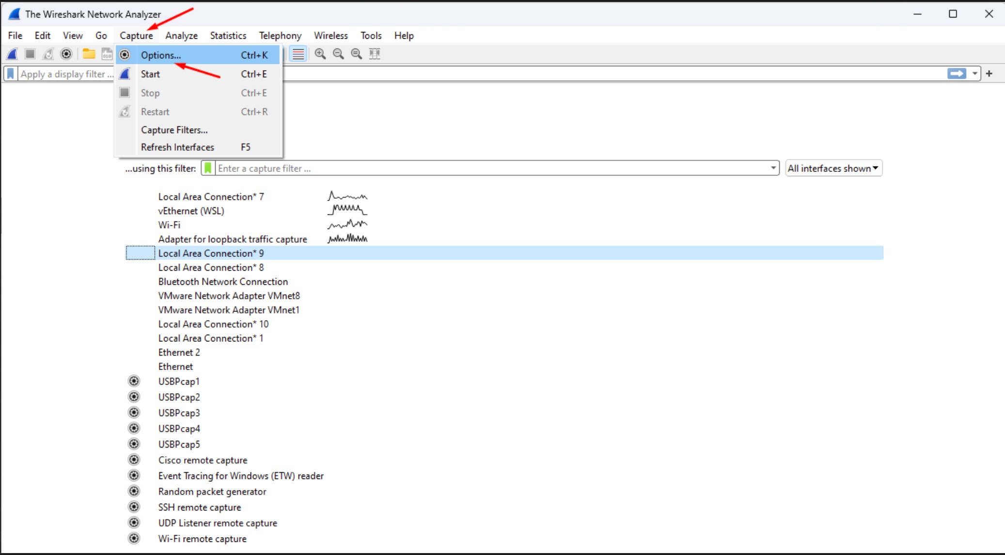Select the Local Area Connection* 10 interface
Viewport: 1005px width, 555px height.
[213, 324]
